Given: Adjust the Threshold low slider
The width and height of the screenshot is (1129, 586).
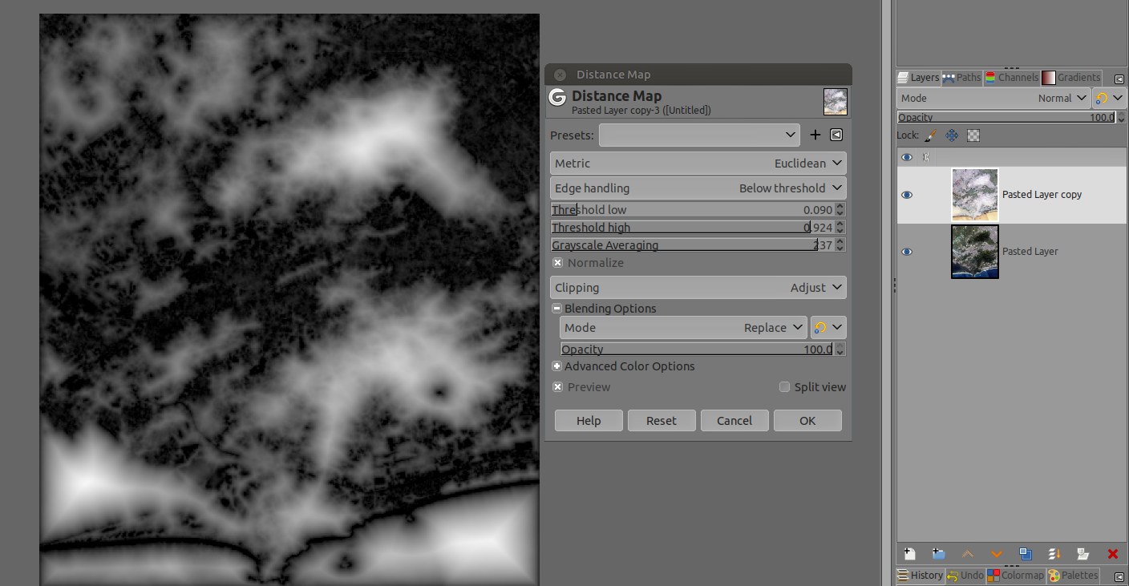Looking at the screenshot, I should pos(692,210).
